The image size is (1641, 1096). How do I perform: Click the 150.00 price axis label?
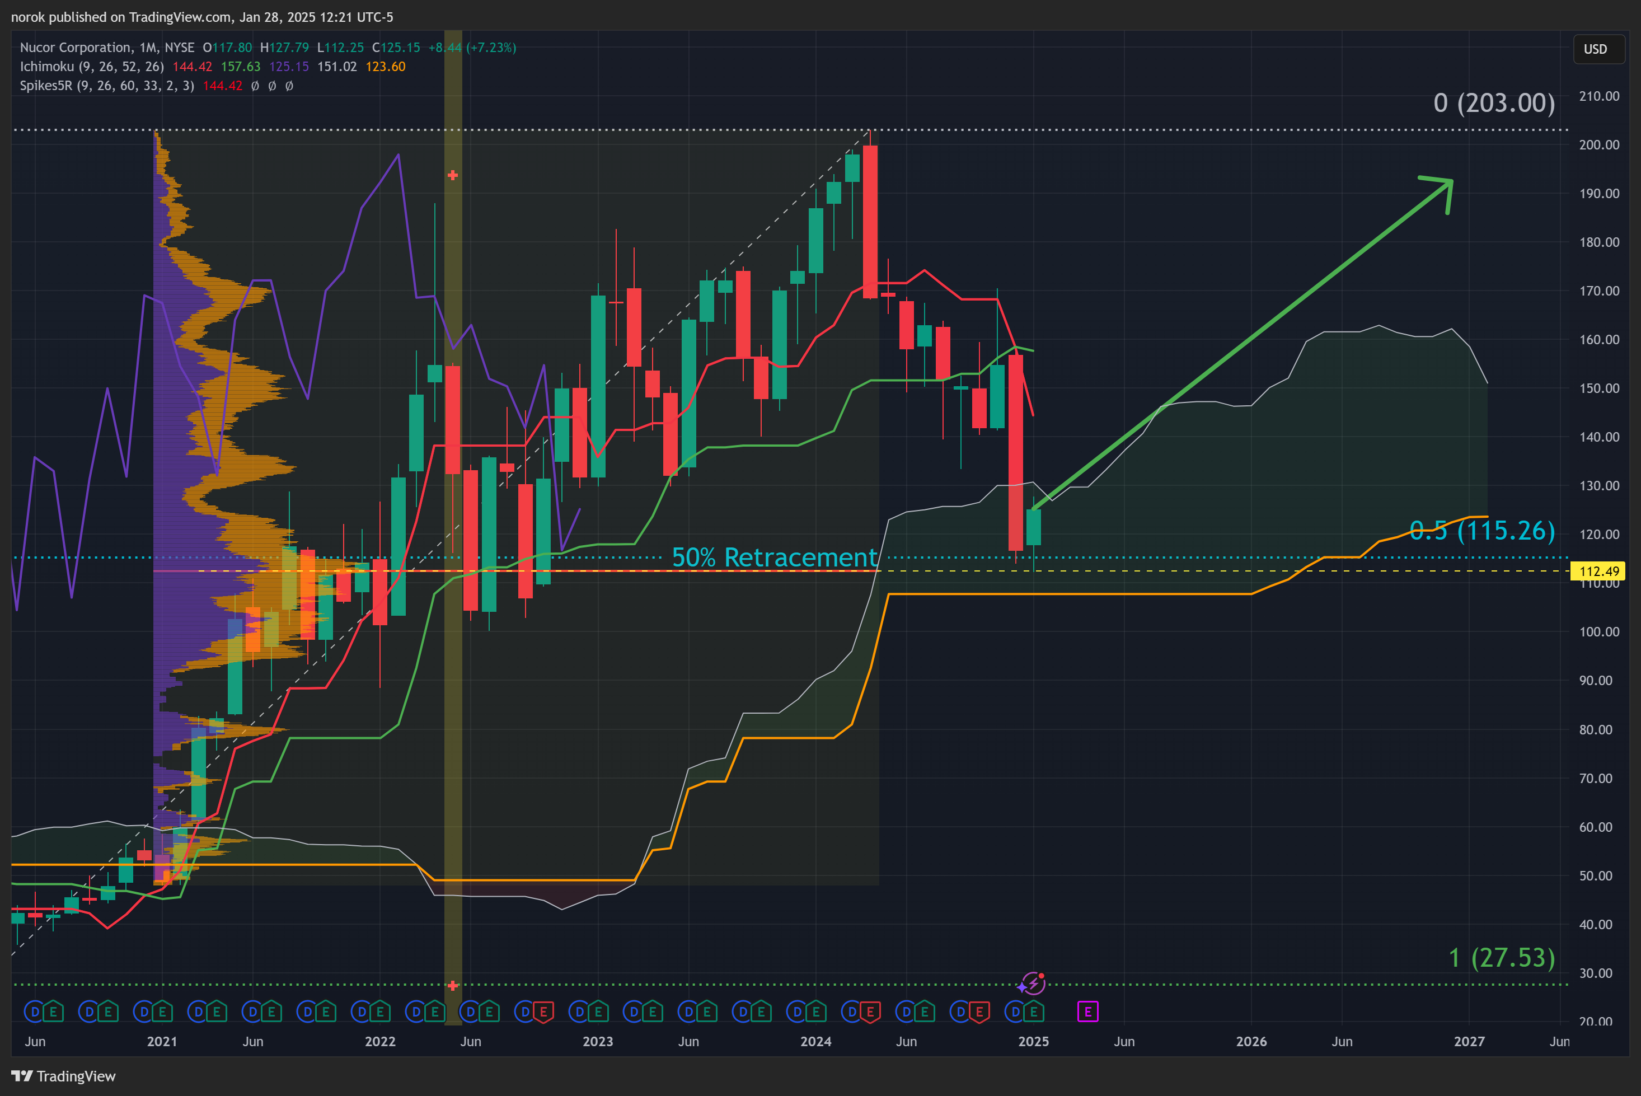(1599, 388)
